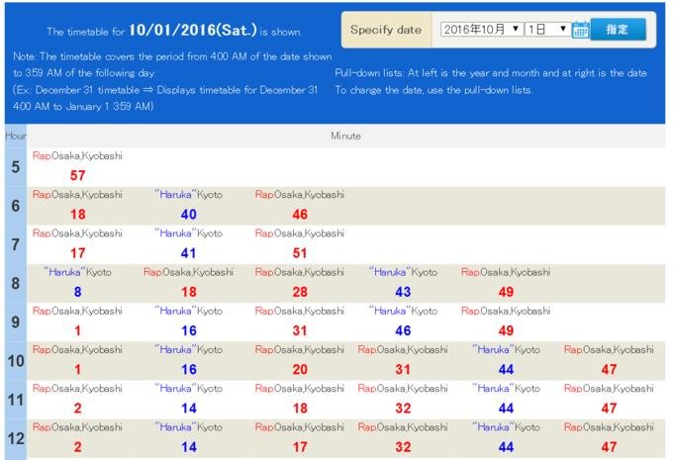Expand the day-of-month dropdown list
This screenshot has width=673, height=460.
click(x=546, y=30)
